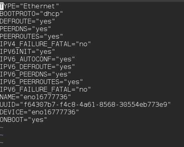Click on IPV6_DEFROUTE="yes" text
Screen dimensions: 184x147
coord(38,67)
